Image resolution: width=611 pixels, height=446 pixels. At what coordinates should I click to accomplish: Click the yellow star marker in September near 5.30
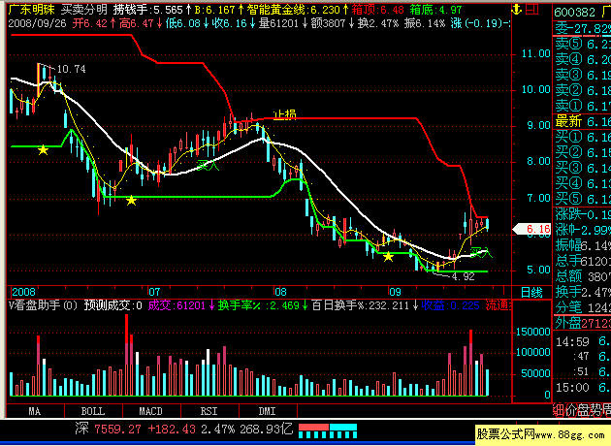click(388, 257)
